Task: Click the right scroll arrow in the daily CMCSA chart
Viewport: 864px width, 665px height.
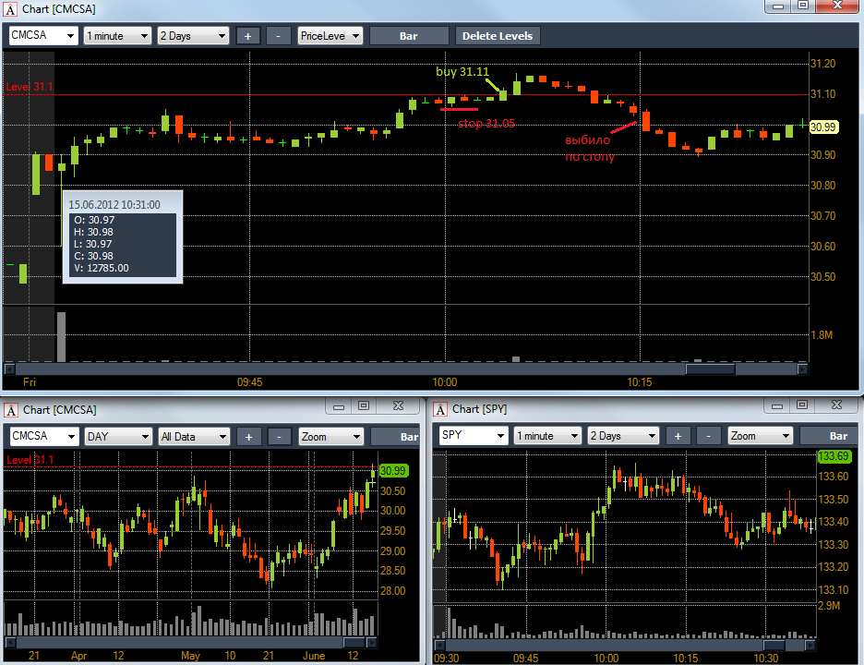Action: (371, 643)
